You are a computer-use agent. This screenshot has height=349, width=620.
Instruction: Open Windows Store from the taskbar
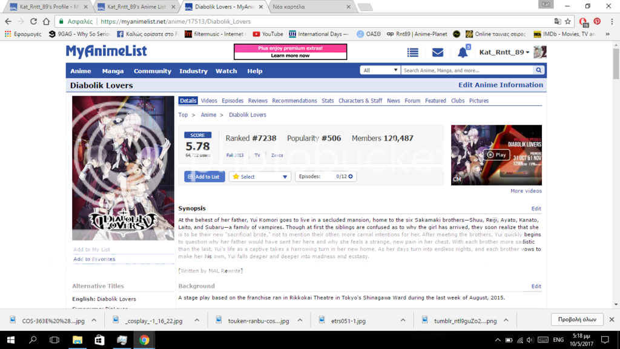[99, 340]
